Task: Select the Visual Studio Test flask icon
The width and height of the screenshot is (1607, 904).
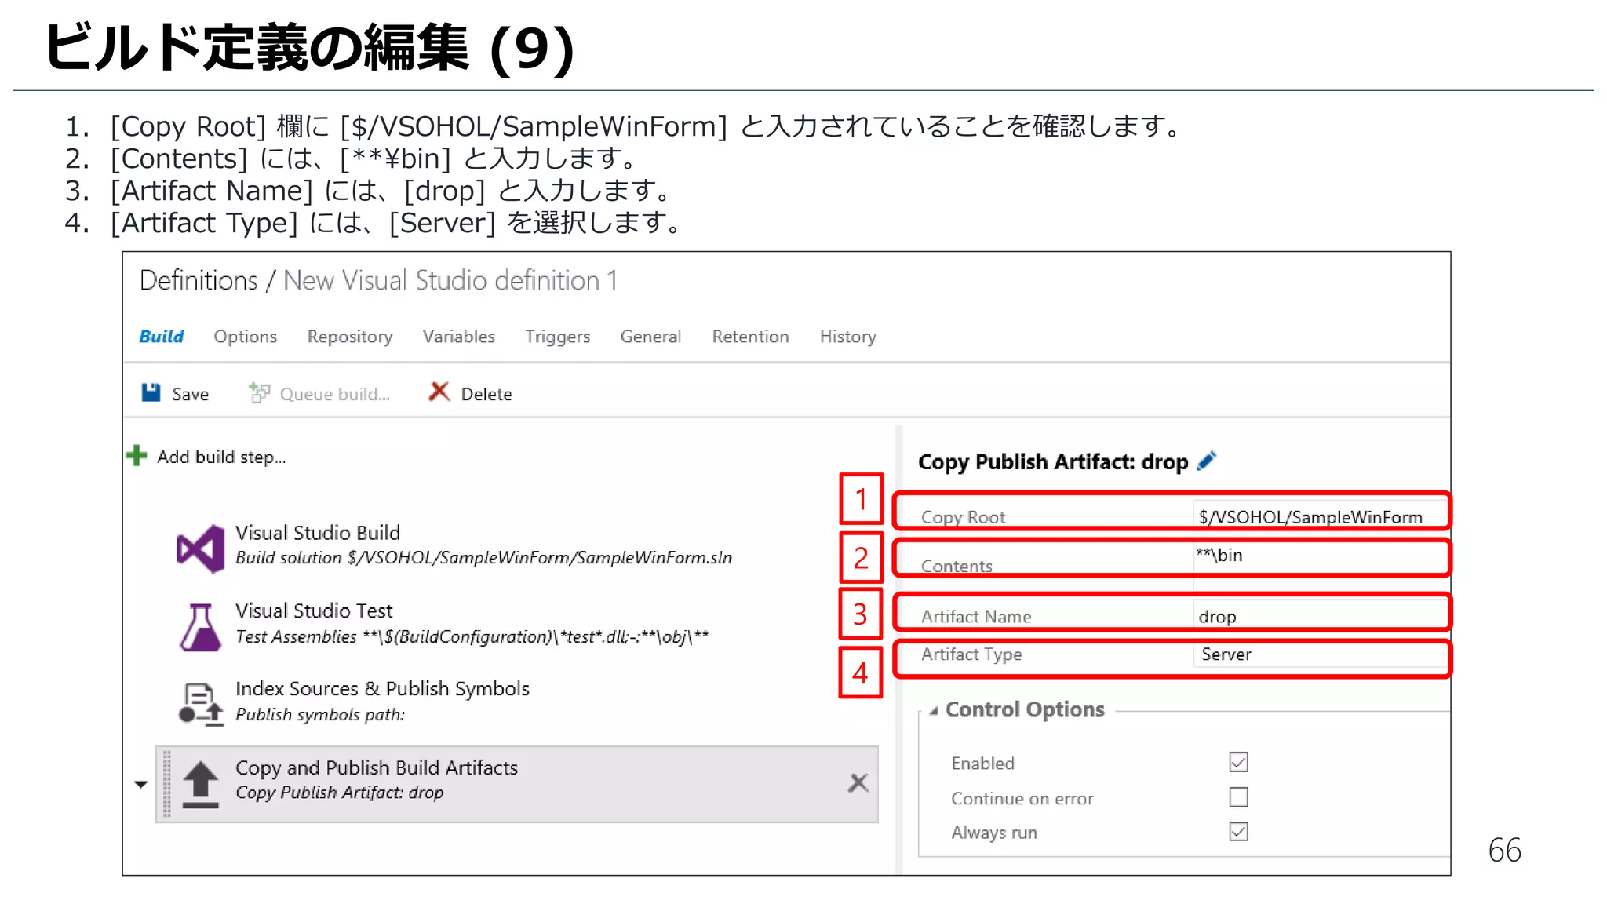Action: click(x=201, y=626)
